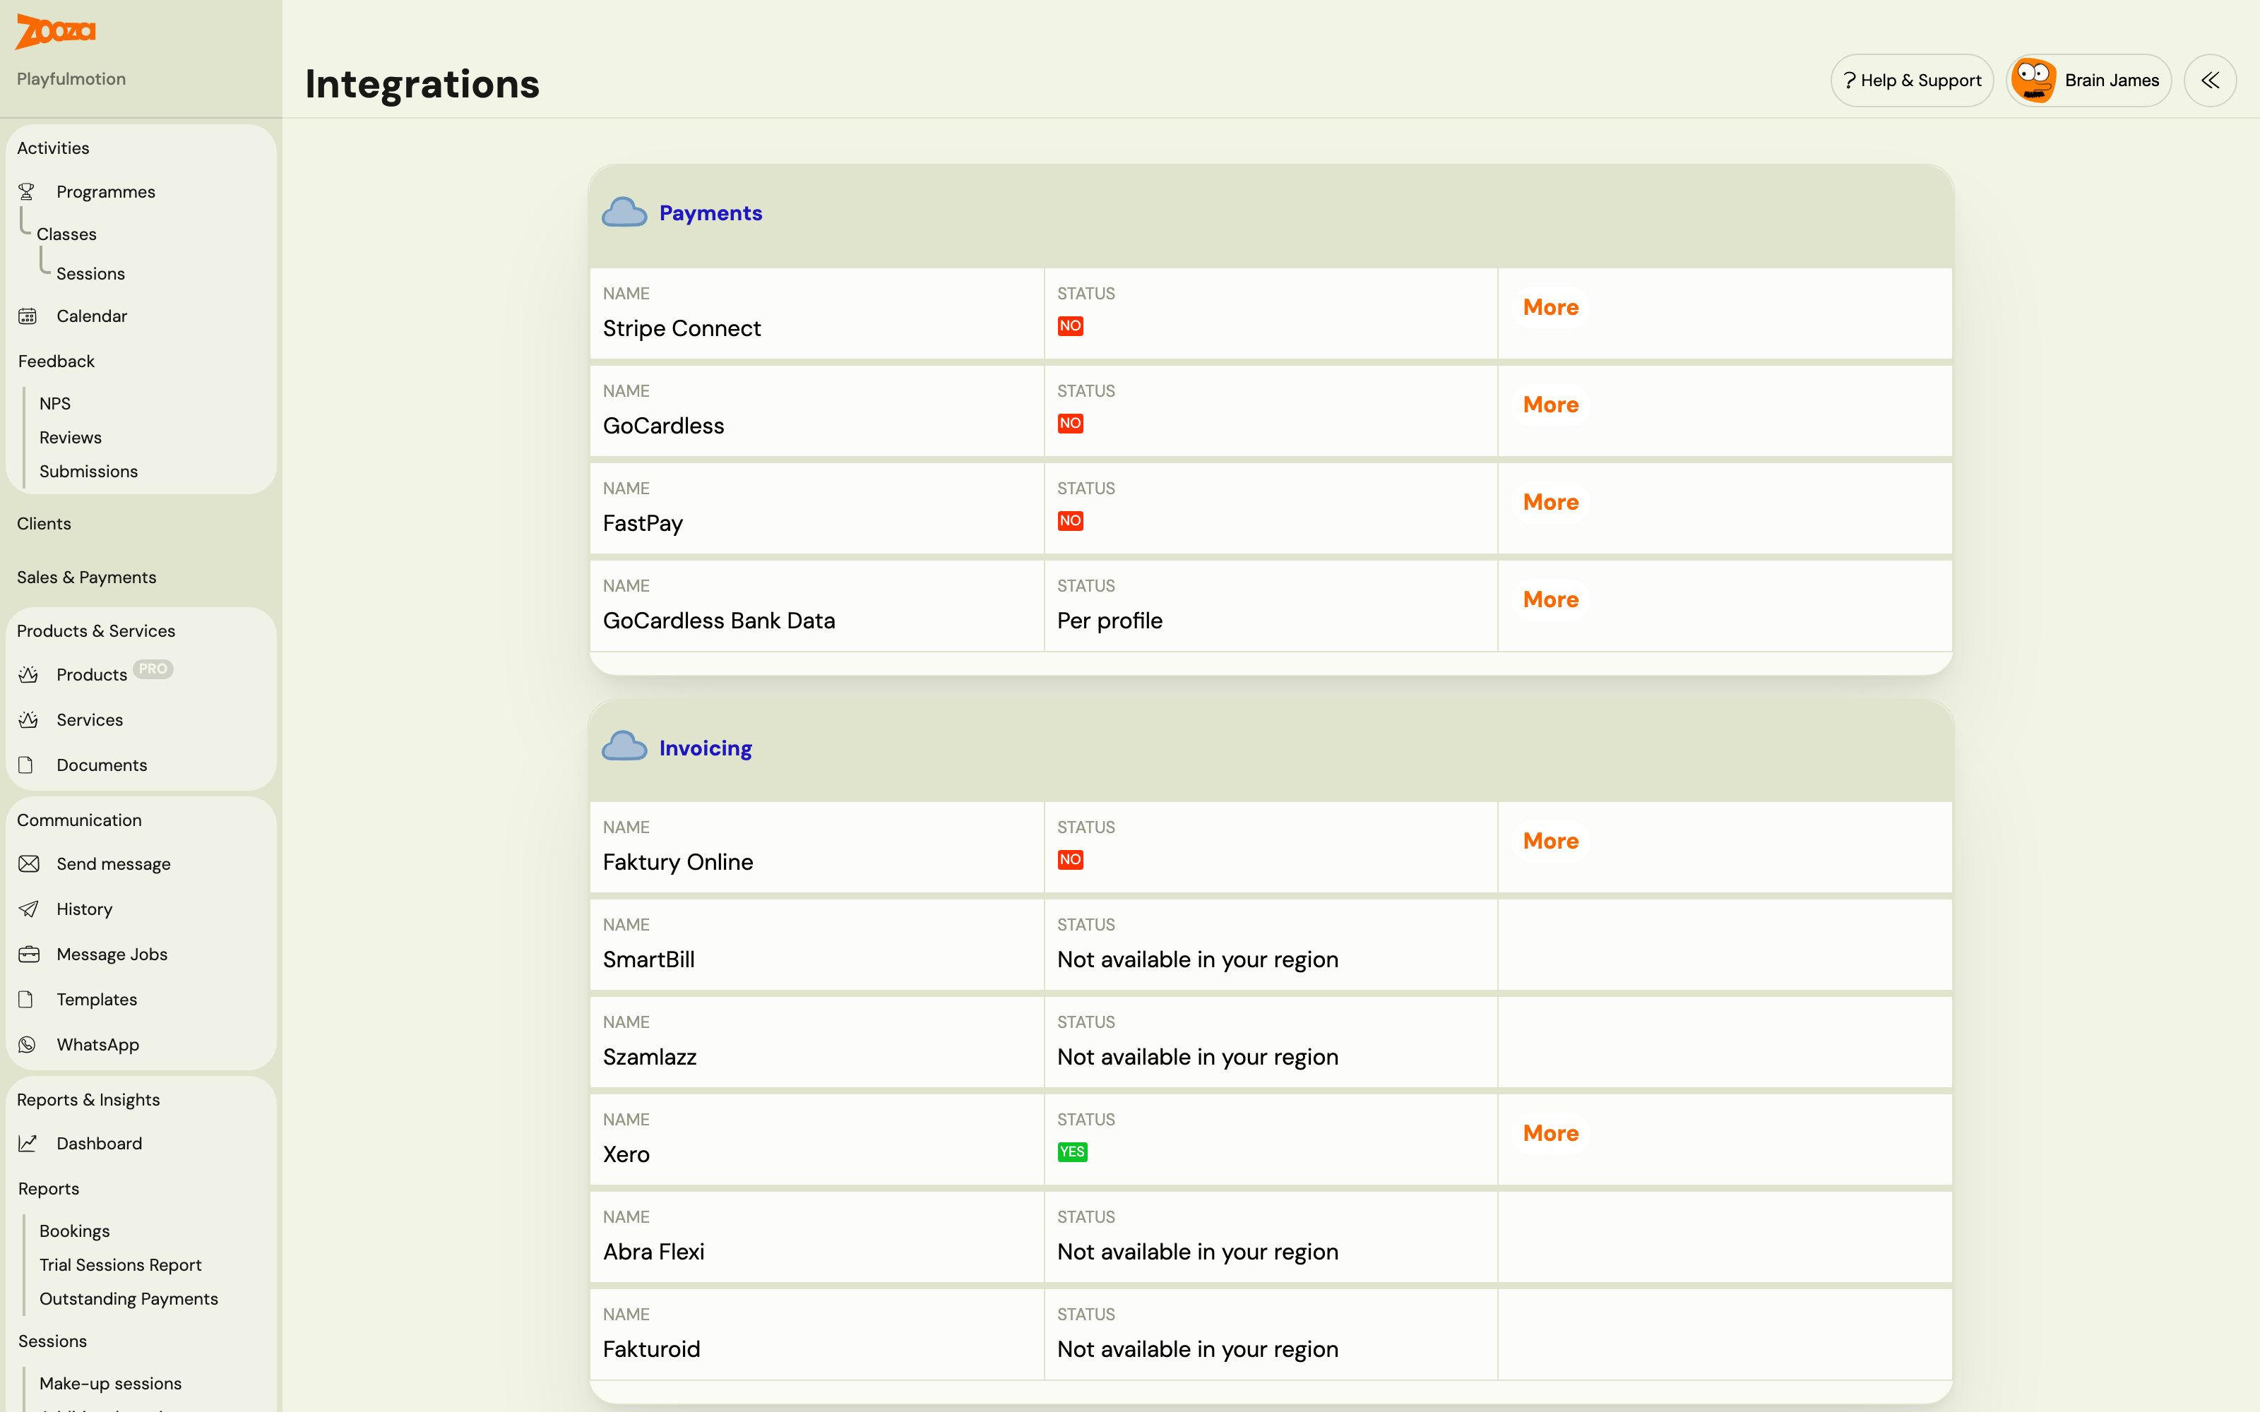The image size is (2260, 1412).
Task: Open Make-up sessions report
Action: click(x=110, y=1383)
